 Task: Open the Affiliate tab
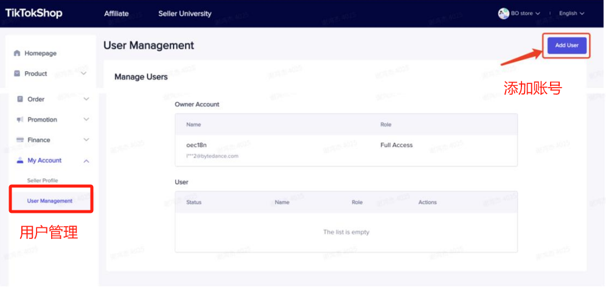116,13
